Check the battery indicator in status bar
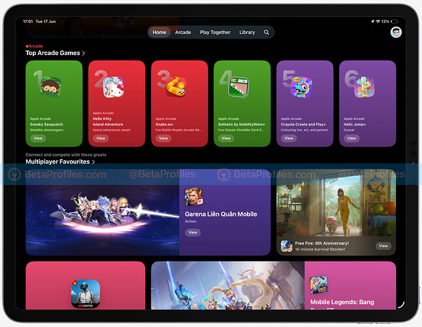The width and height of the screenshot is (422, 327). (395, 22)
